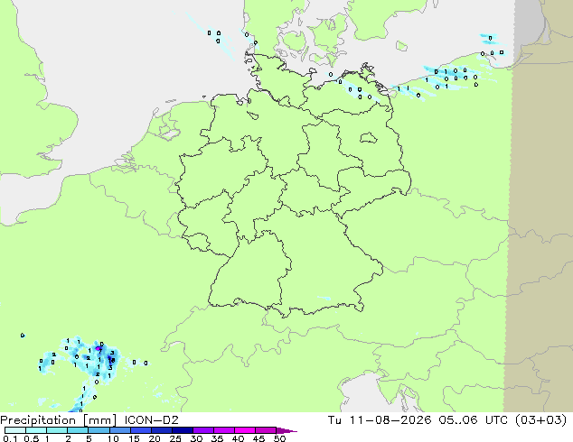Click the '30' legend scale label

(x=196, y=438)
